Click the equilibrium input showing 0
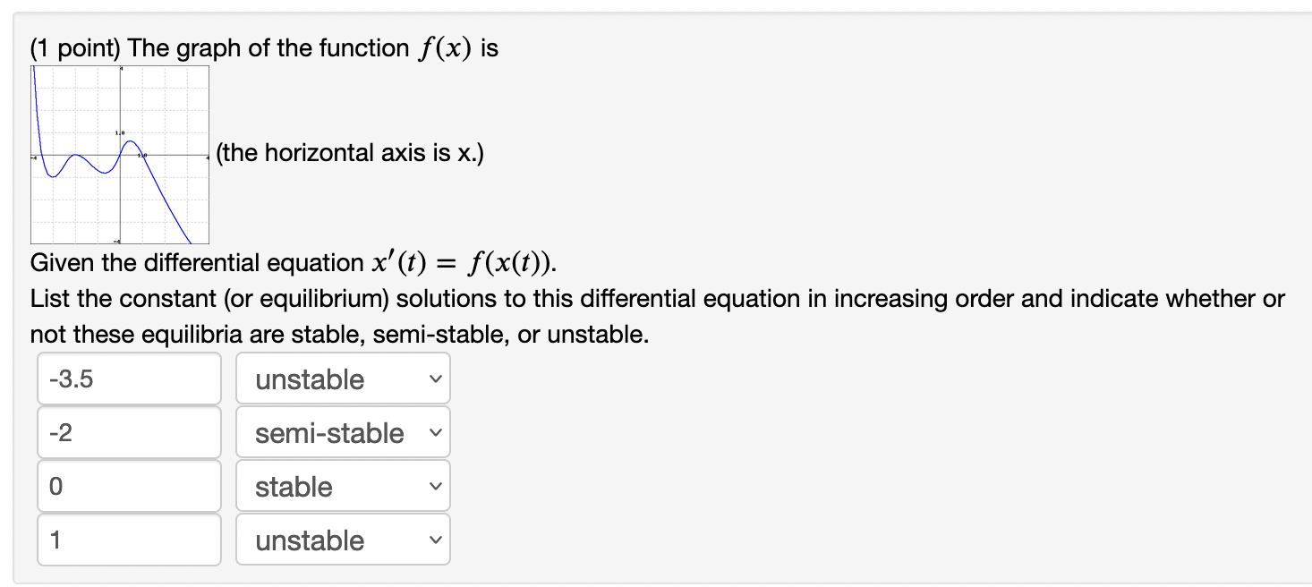Viewport: 1312px width, 587px height. click(x=129, y=486)
